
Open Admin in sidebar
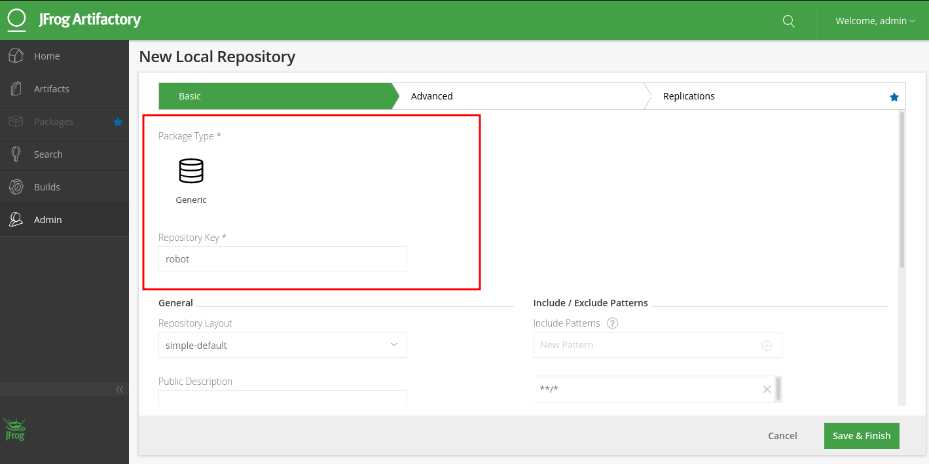coord(64,220)
